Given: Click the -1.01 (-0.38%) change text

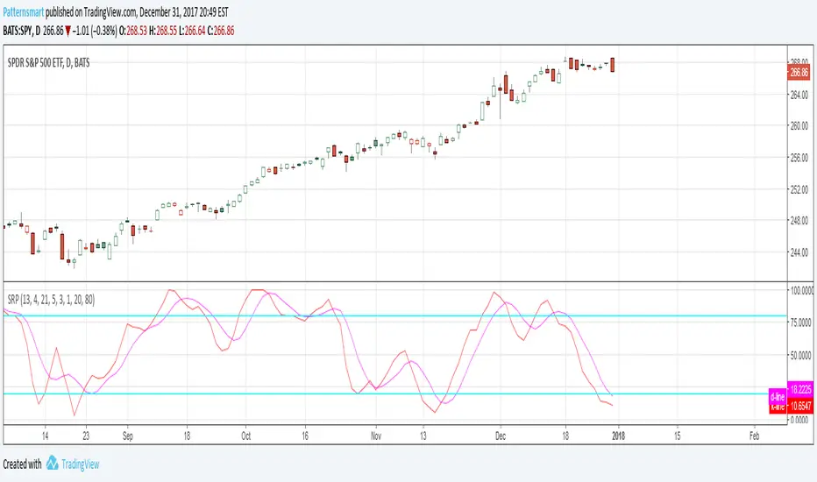Looking at the screenshot, I should 95,31.
